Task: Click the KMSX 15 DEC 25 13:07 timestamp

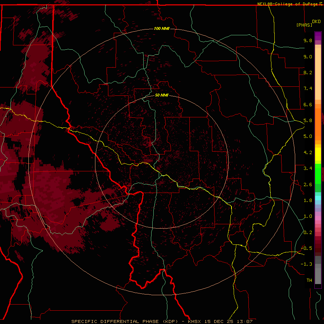Action: click(220, 321)
